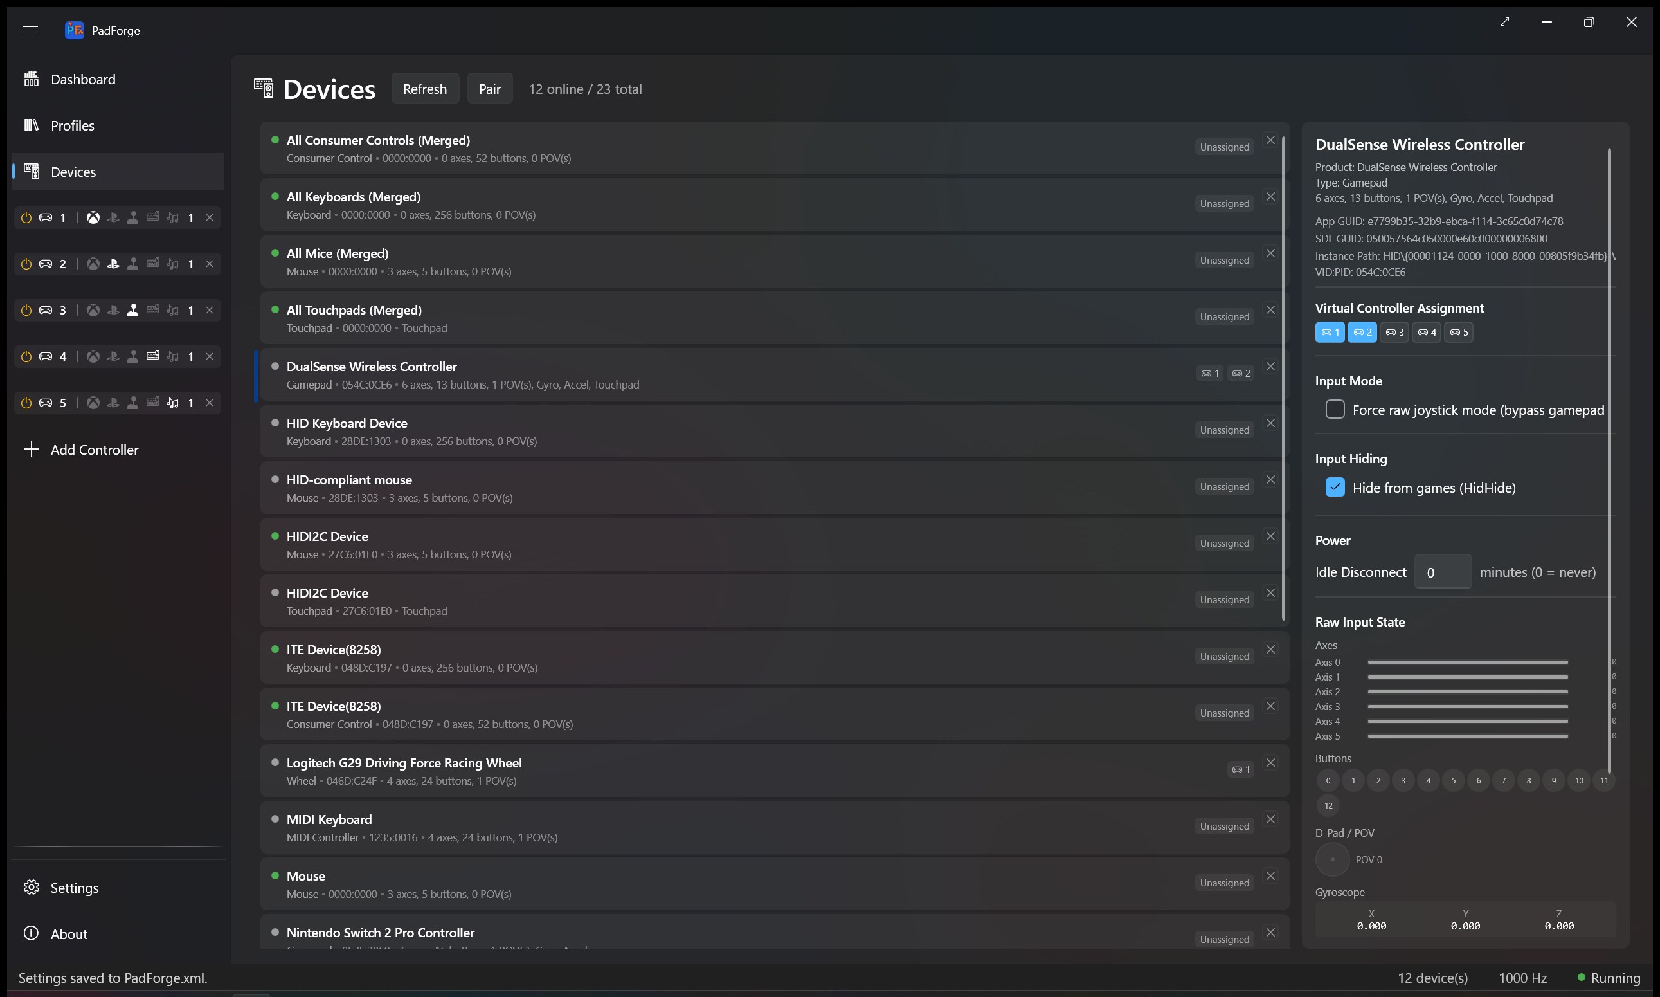Uncheck Hide from games (HidHide)
The height and width of the screenshot is (997, 1660).
click(x=1335, y=487)
